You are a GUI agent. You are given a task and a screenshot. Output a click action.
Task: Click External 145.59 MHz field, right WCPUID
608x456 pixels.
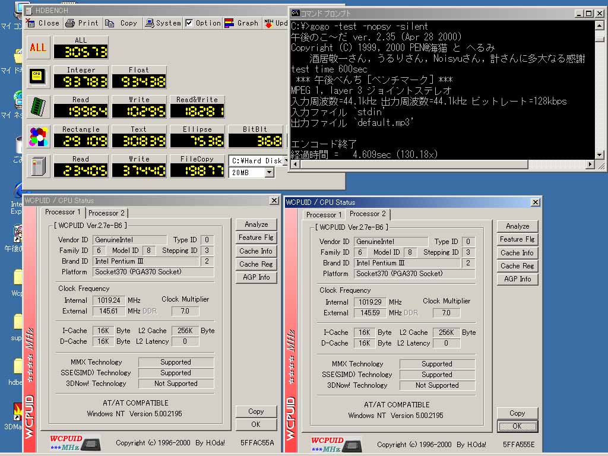370,312
